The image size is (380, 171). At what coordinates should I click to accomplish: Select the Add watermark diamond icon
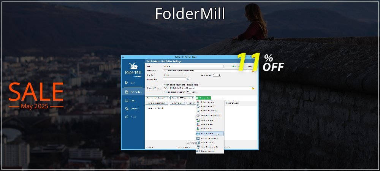pos(198,115)
